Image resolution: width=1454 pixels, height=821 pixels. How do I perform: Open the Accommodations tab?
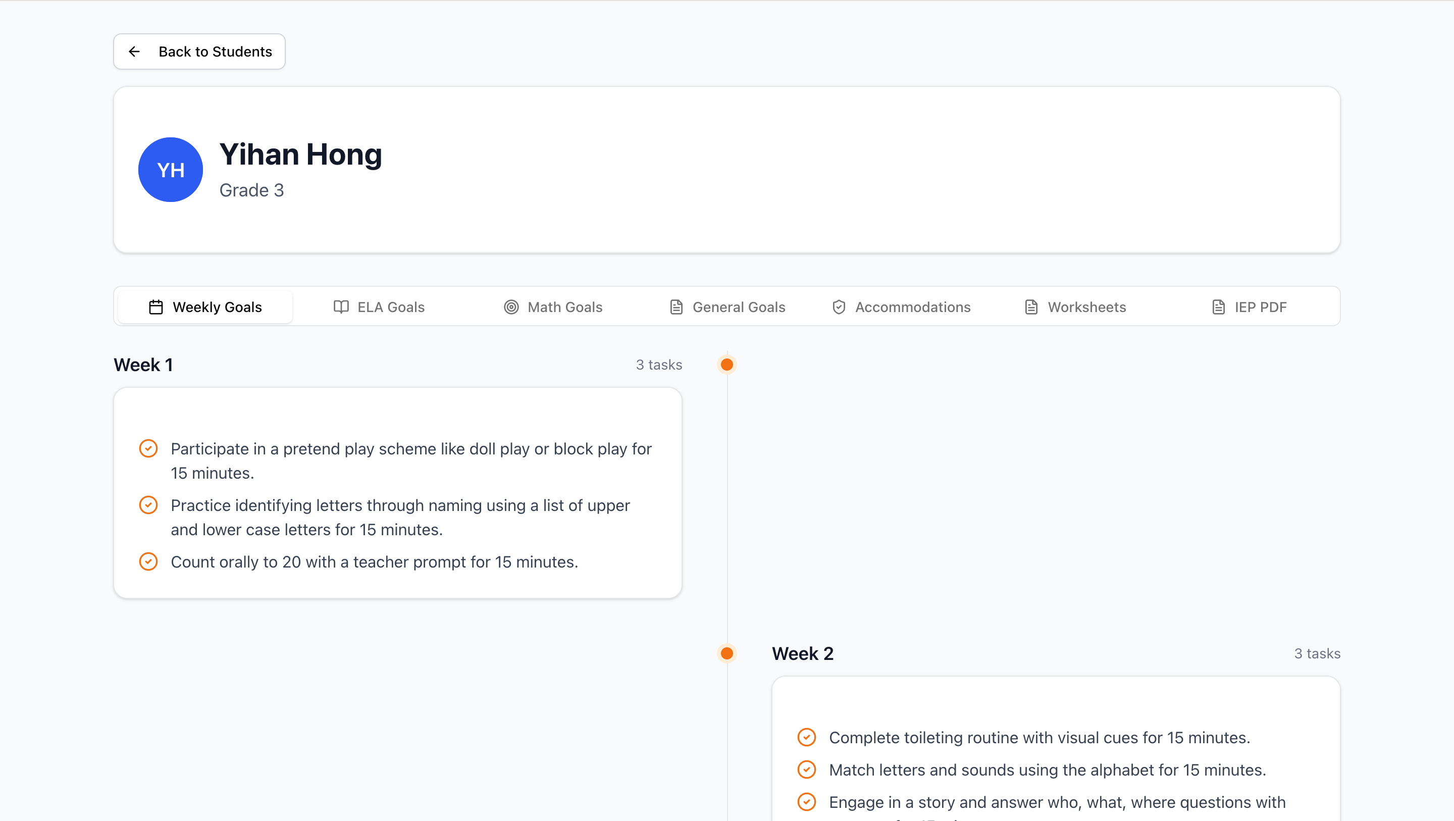click(x=901, y=306)
